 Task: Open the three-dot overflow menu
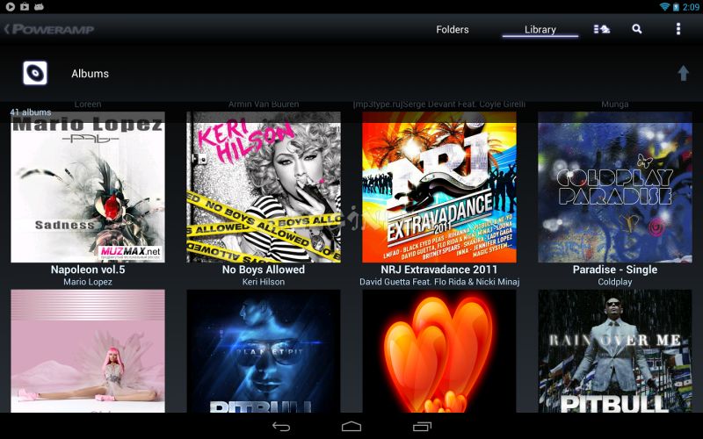tap(678, 29)
